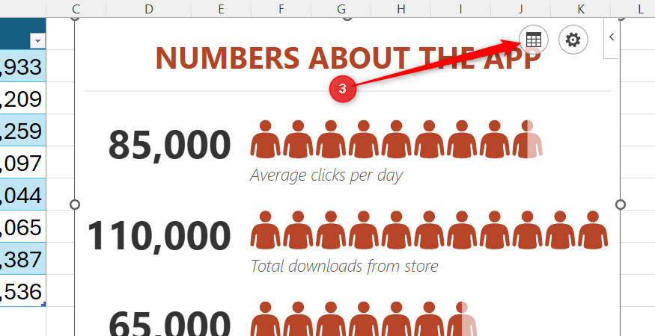Click the last person icon in 110,000 row
The width and height of the screenshot is (655, 336).
[x=593, y=230]
